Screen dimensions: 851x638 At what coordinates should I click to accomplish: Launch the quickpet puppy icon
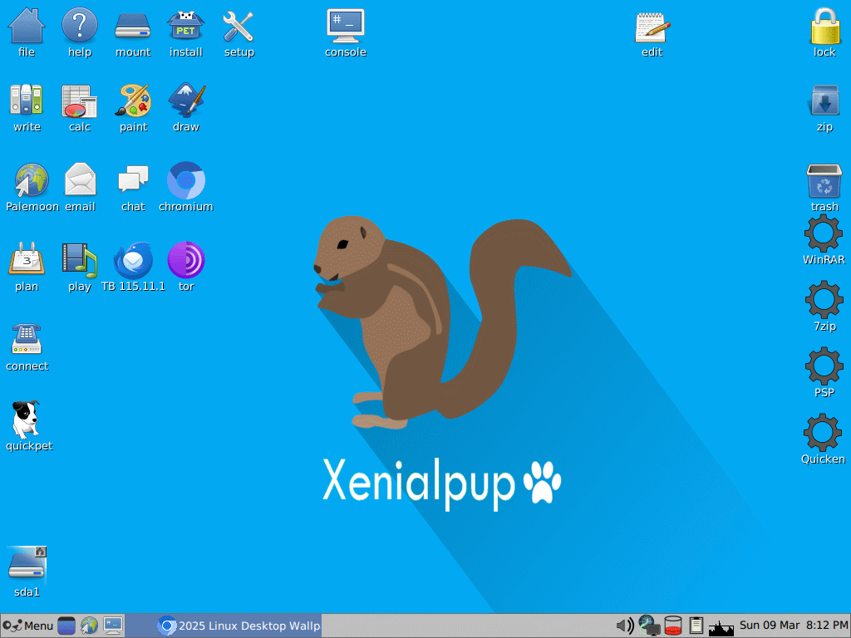[27, 420]
